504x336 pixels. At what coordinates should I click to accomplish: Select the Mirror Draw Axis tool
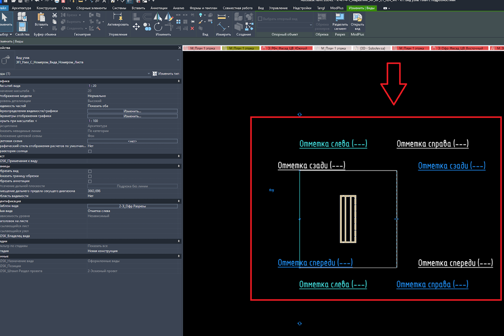[x=168, y=17]
